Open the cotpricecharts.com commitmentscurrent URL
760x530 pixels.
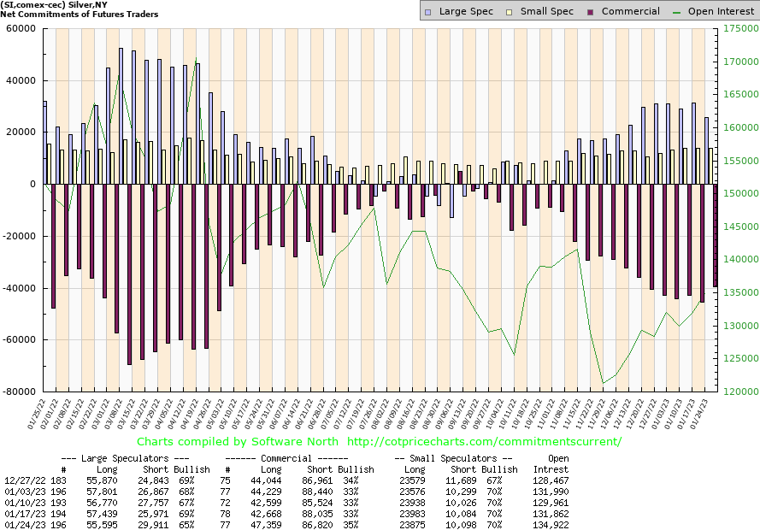click(485, 442)
